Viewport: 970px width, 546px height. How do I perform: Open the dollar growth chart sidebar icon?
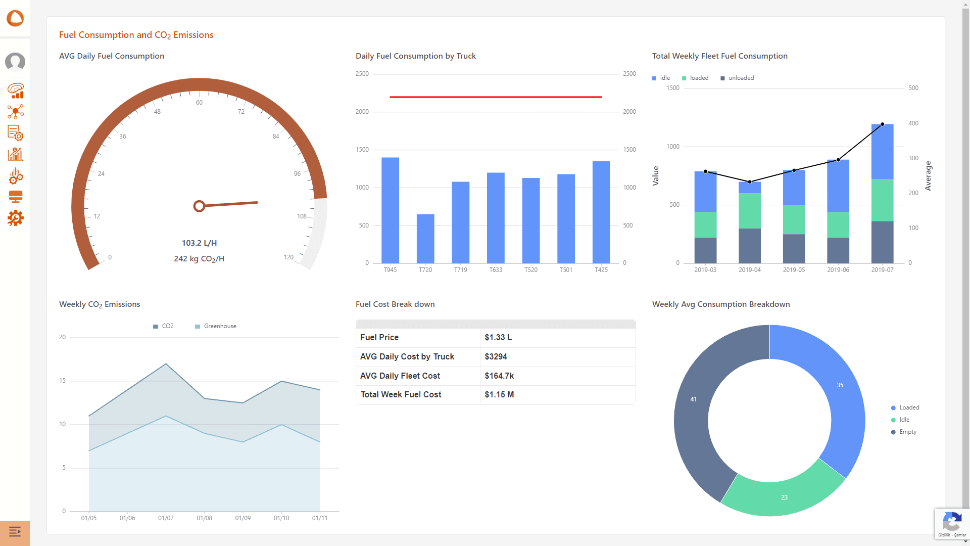pyautogui.click(x=16, y=154)
